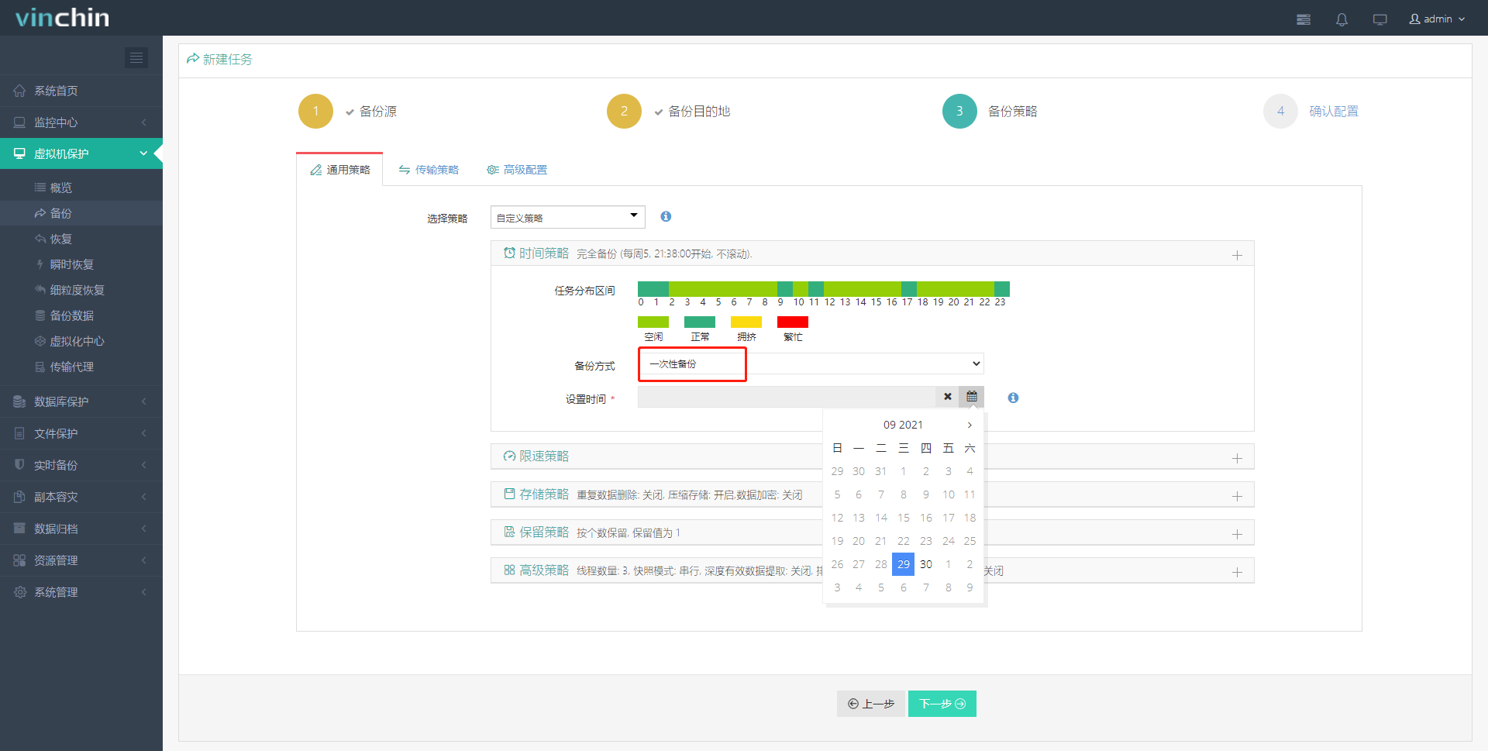The width and height of the screenshot is (1488, 751).
Task: Expand 数据库保护 sidebar menu
Action: (x=81, y=401)
